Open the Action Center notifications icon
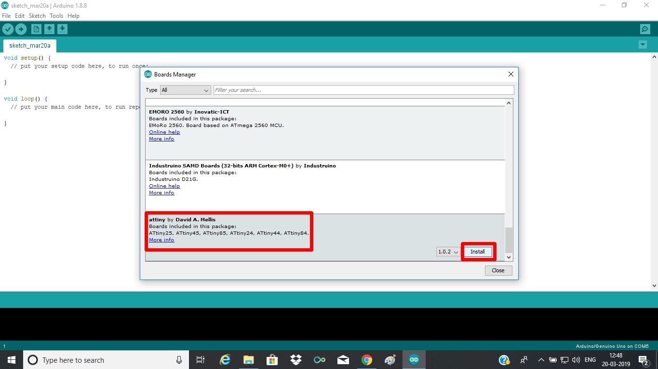658x369 pixels. [x=643, y=360]
